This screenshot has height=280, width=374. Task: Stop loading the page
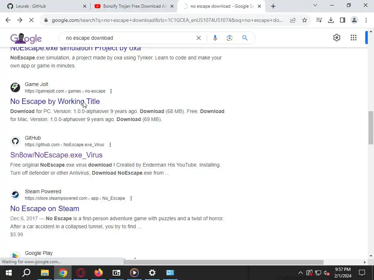click(x=31, y=20)
